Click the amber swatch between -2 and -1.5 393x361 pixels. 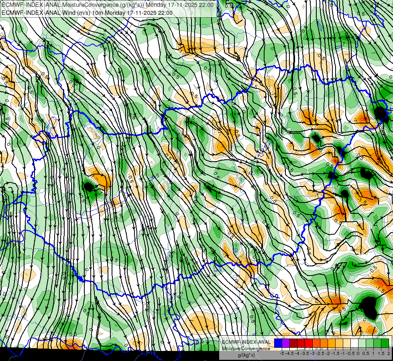pyautogui.click(x=332, y=343)
